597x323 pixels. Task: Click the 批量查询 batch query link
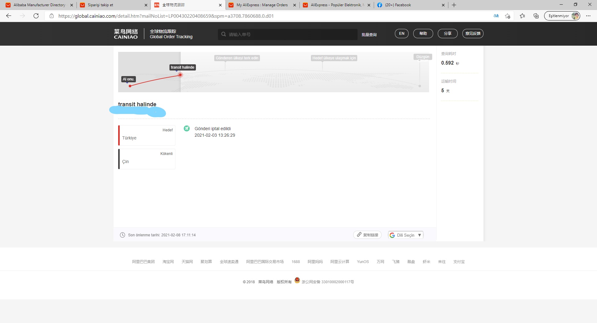(x=369, y=34)
